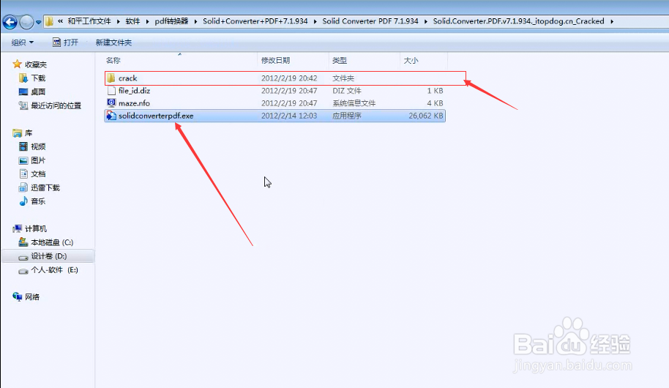669x388 pixels.
Task: Select the file_id.diz file icon
Action: click(111, 91)
